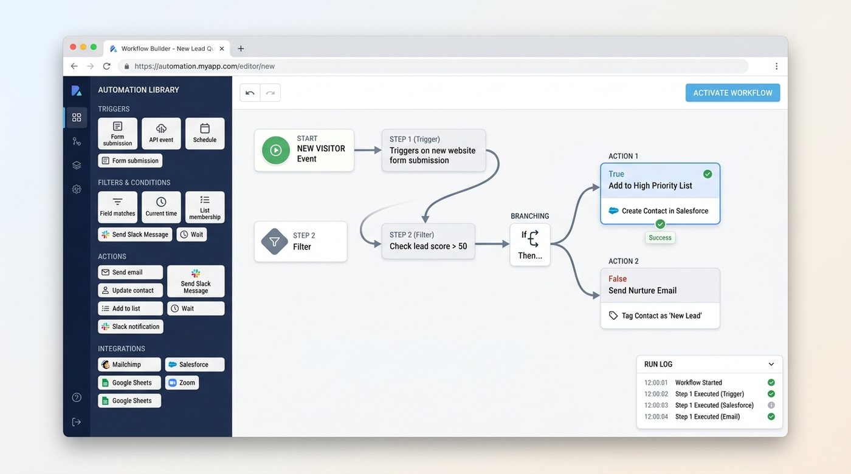
Task: Click the AUTOMATION LIBRARY heading
Action: [139, 90]
